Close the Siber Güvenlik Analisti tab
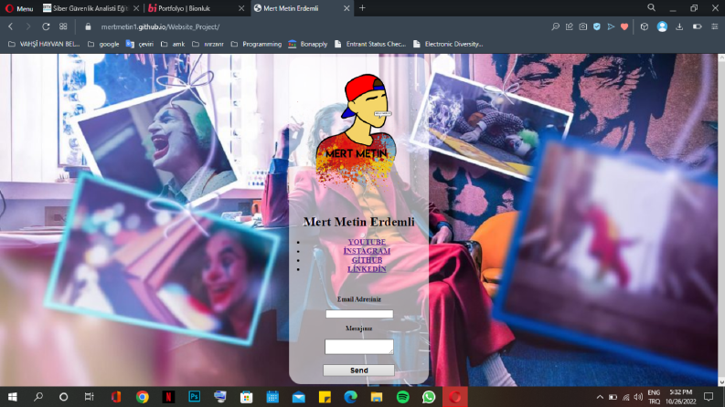This screenshot has width=725, height=407. point(136,8)
